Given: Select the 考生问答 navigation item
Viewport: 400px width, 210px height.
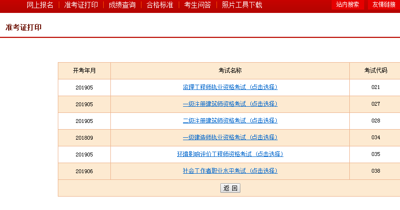Looking at the screenshot, I should [197, 5].
